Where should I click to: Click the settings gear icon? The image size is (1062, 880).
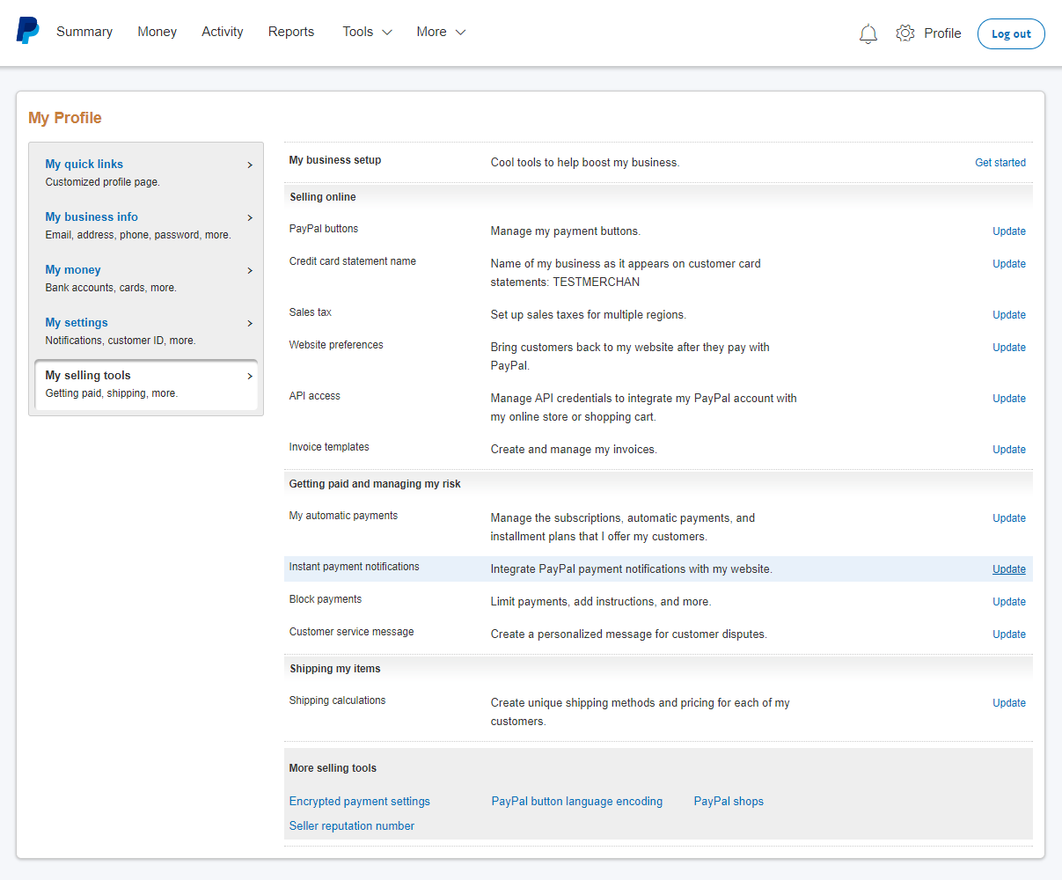point(905,33)
